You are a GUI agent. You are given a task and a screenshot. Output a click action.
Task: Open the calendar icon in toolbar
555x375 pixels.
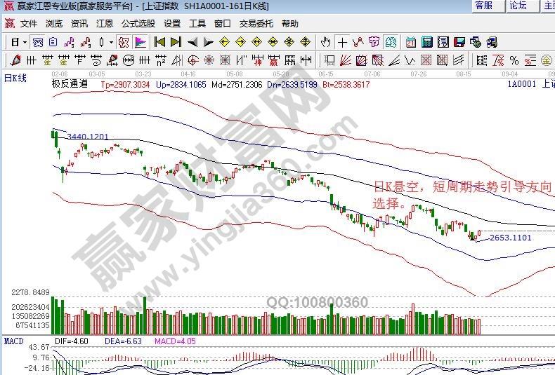410,42
